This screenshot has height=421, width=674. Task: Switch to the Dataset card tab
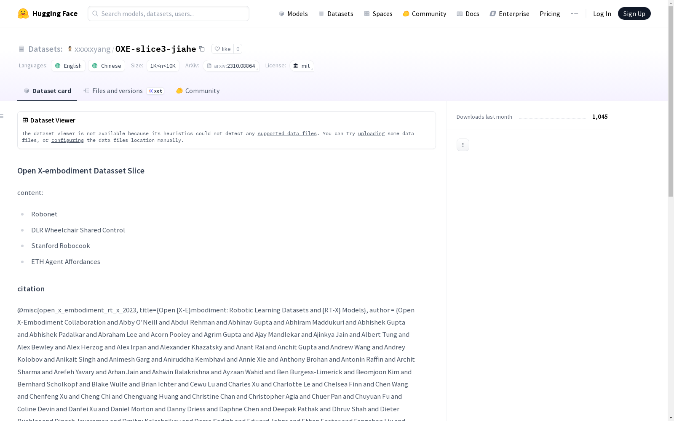[x=47, y=91]
